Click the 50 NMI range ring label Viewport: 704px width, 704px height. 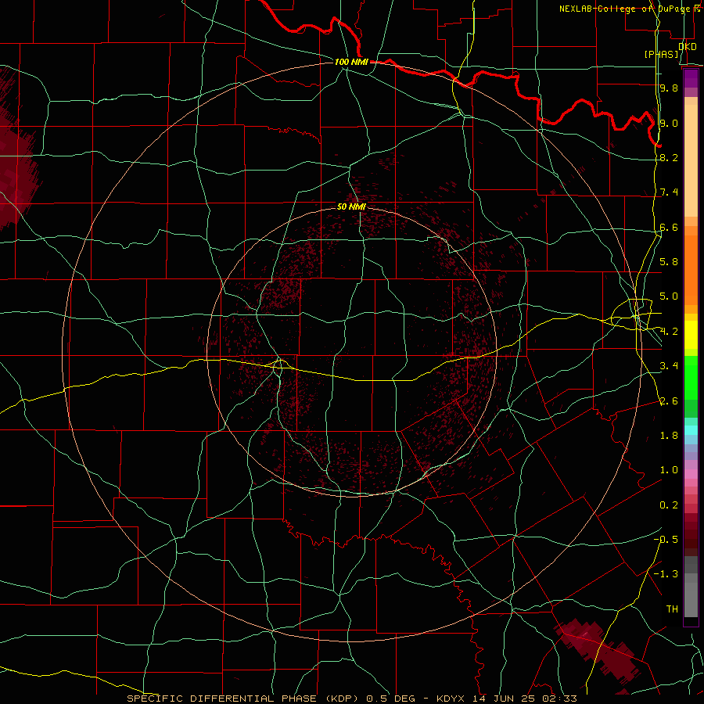tap(351, 207)
